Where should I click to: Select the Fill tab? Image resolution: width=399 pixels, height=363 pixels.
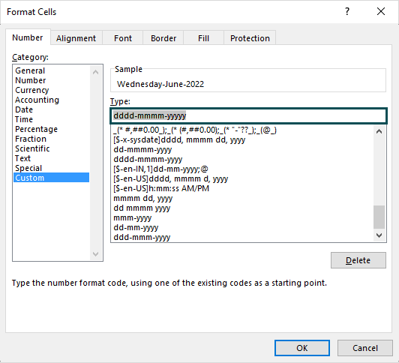[x=203, y=38]
